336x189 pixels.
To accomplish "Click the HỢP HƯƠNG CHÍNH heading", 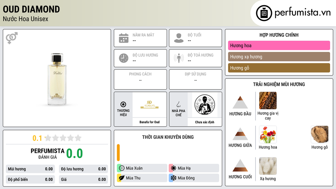I will click(x=279, y=35).
